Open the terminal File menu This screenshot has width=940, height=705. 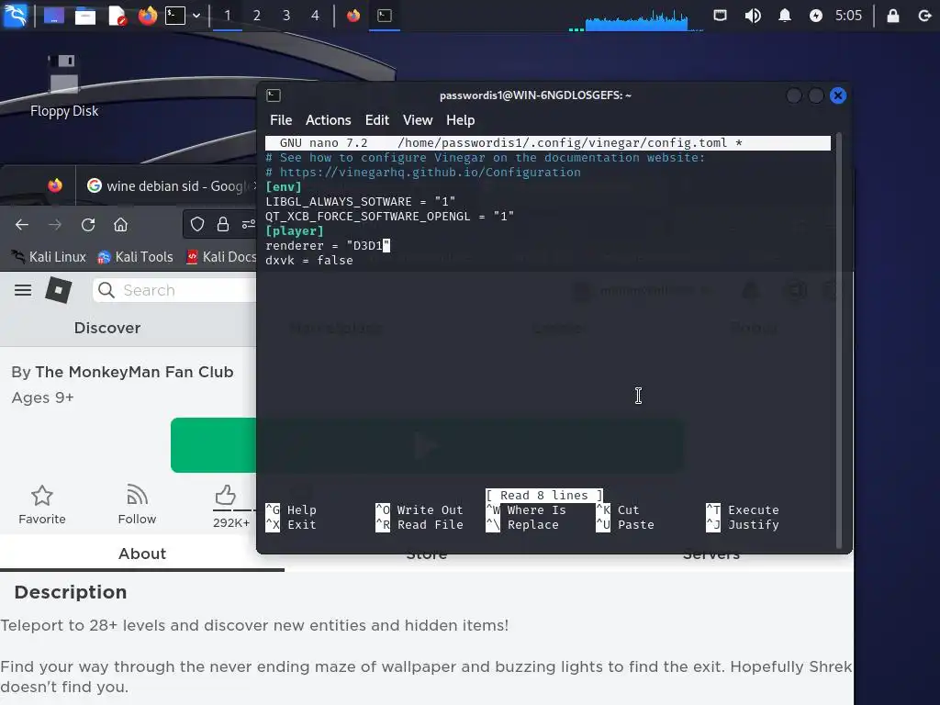point(281,120)
